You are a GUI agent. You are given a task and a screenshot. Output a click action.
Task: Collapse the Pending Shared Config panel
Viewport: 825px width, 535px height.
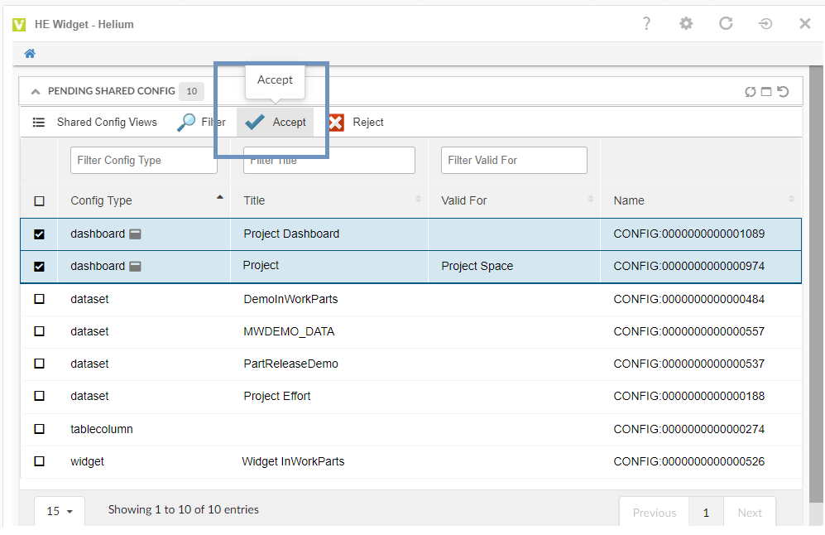(x=35, y=91)
